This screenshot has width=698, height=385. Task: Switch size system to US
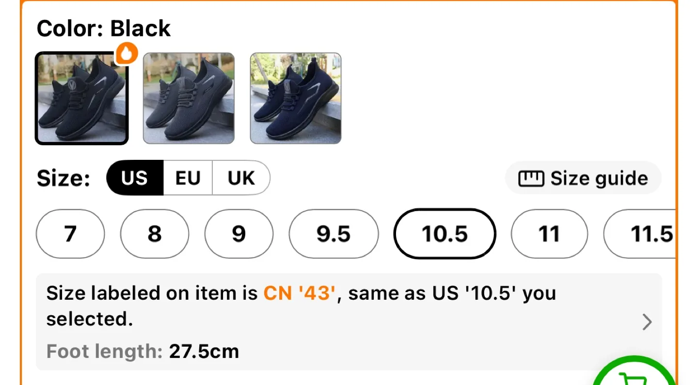(x=135, y=178)
